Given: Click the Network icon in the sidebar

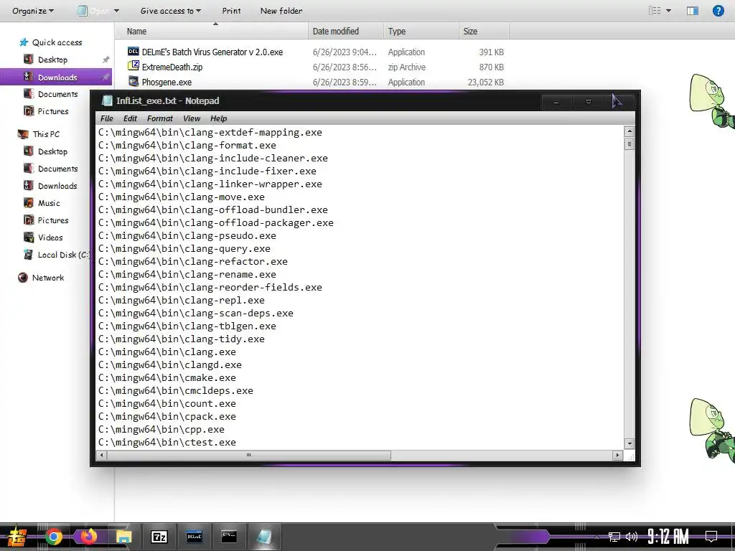Looking at the screenshot, I should coord(23,278).
